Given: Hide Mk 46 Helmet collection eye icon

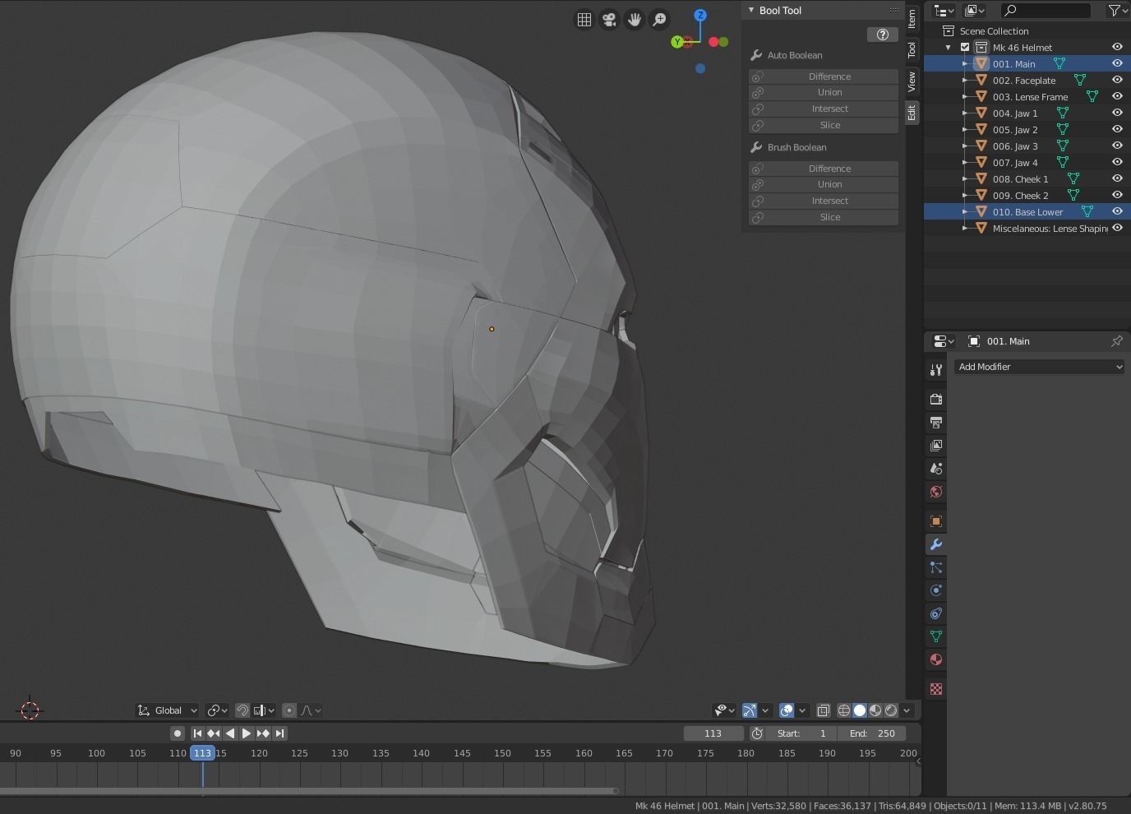Looking at the screenshot, I should tap(1117, 47).
